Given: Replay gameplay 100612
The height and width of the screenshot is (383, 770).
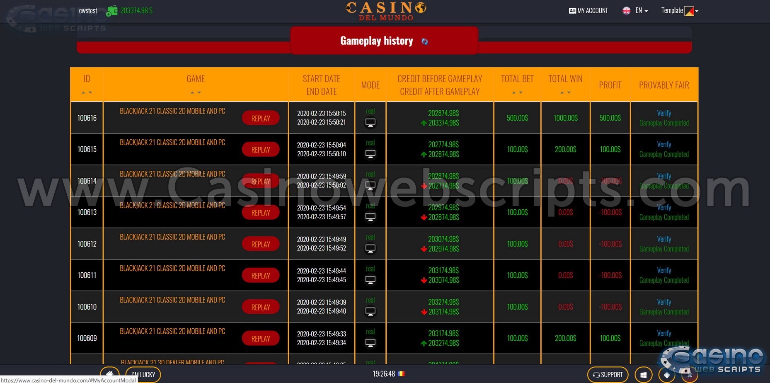Looking at the screenshot, I should [261, 244].
